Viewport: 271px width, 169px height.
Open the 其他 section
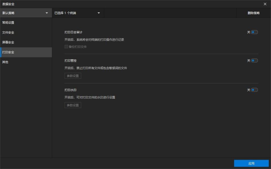[x=26, y=62]
